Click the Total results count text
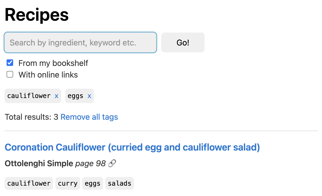 click(30, 117)
